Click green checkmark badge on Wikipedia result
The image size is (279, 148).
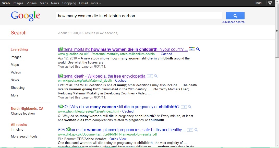click(x=61, y=76)
